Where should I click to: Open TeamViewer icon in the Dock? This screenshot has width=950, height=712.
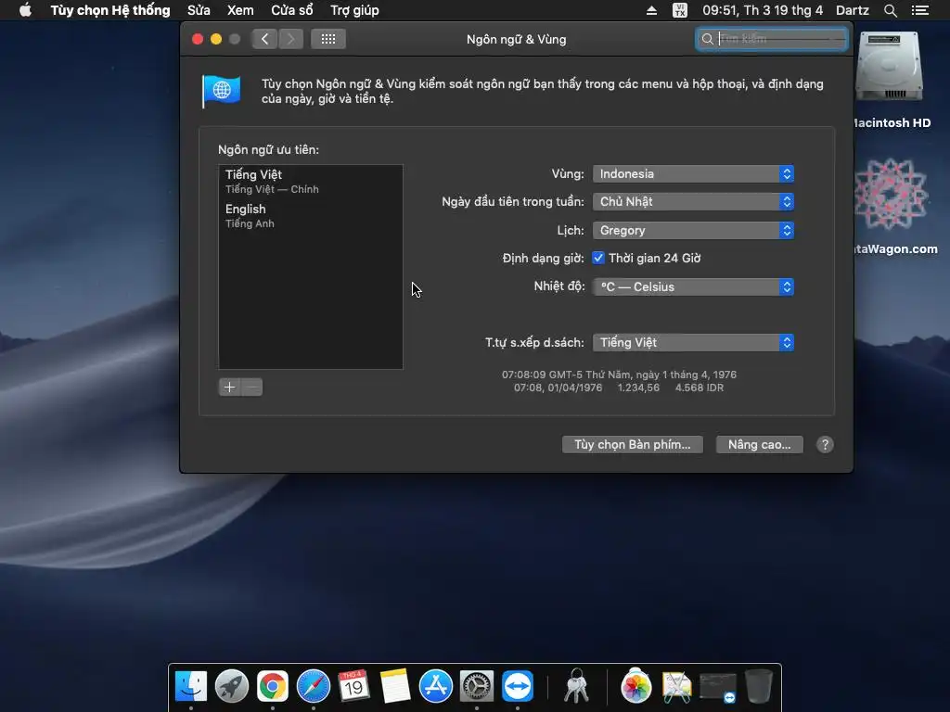(x=518, y=687)
